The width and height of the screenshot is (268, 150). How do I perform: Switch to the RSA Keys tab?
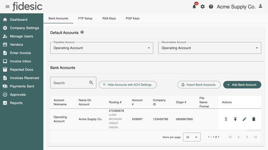coord(109,18)
